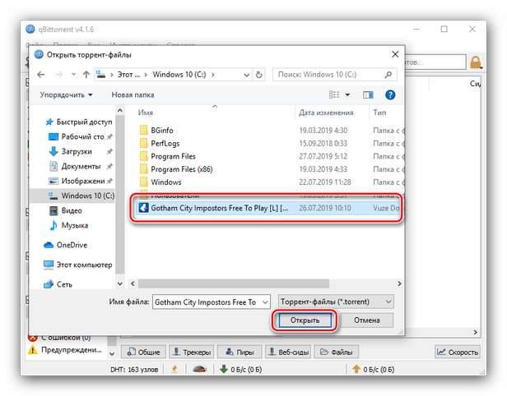This screenshot has height=396, width=507.
Task: Click the Новая папка button
Action: [x=133, y=94]
